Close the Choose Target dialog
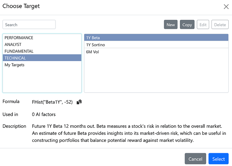Image resolution: width=232 pixels, height=166 pixels. click(x=226, y=6)
